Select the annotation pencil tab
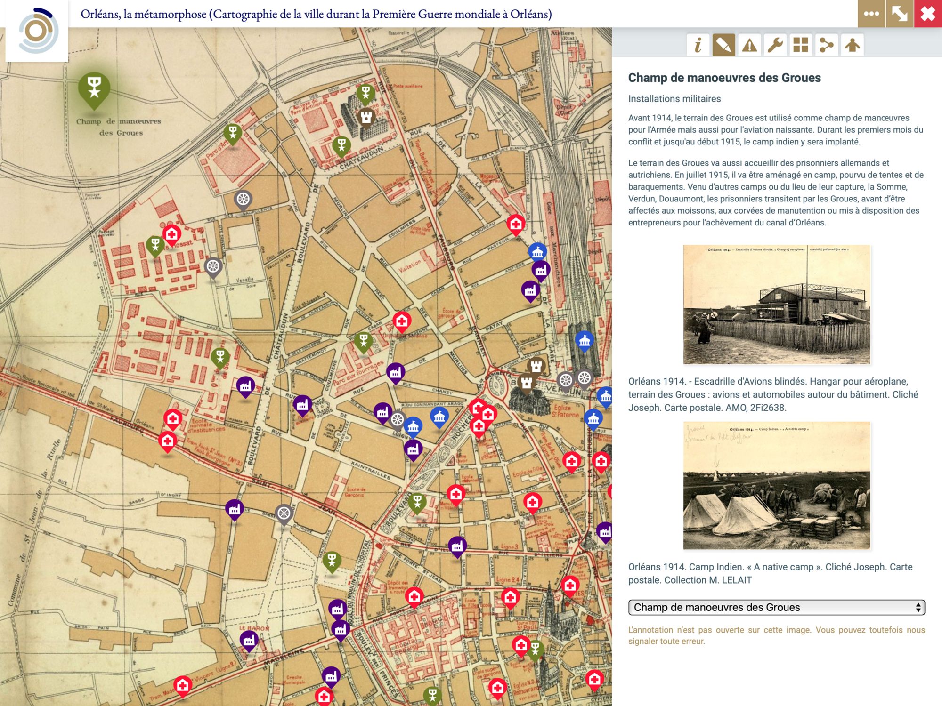 click(x=723, y=45)
